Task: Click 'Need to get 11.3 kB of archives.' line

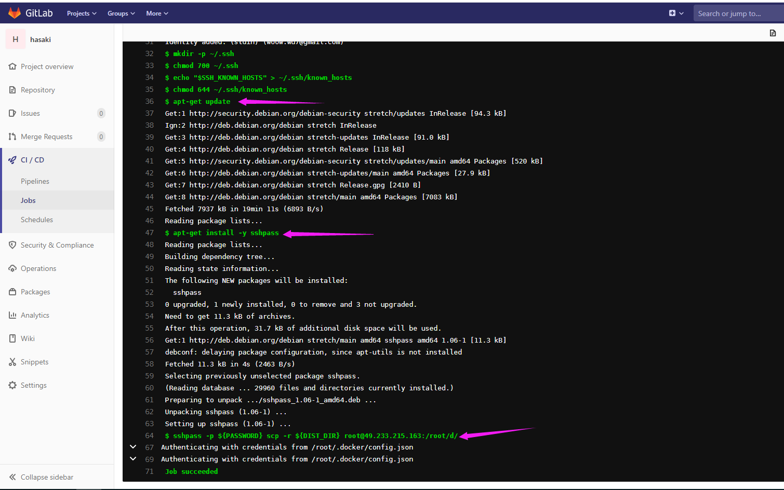Action: [x=230, y=316]
